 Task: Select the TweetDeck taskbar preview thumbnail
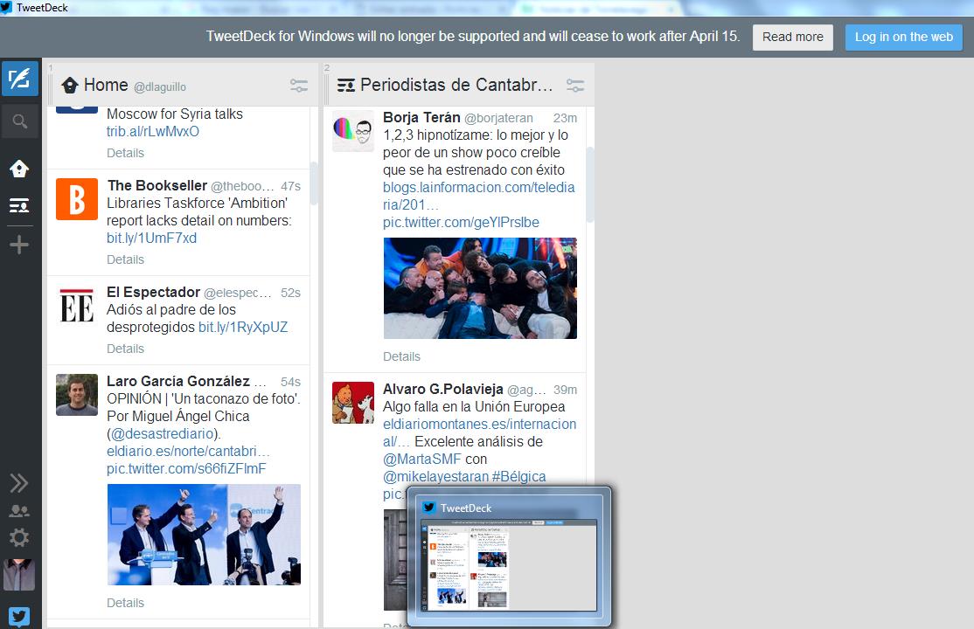click(x=509, y=565)
